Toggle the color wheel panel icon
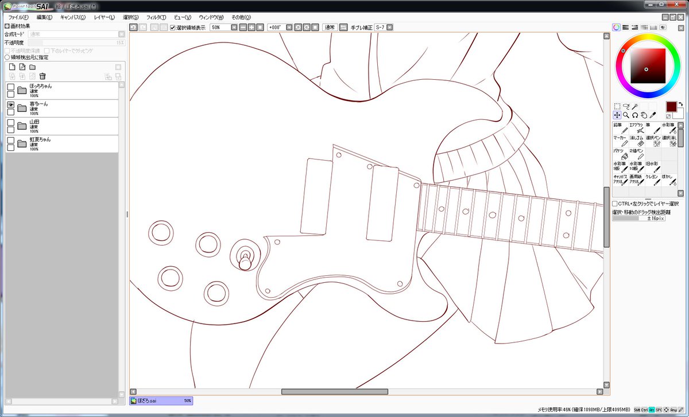689x417 pixels. point(616,27)
